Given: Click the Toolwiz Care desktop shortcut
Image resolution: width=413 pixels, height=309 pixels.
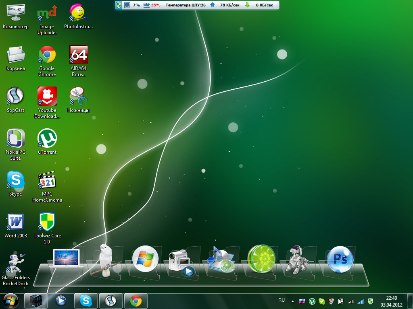Looking at the screenshot, I should [x=47, y=222].
